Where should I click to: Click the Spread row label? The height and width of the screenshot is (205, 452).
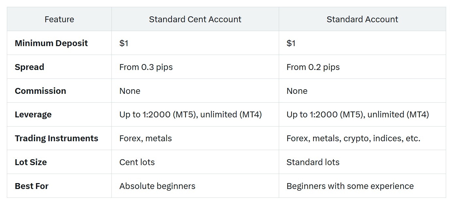click(x=29, y=67)
